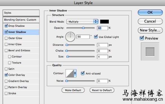Uncheck the Inner Shadow checkbox
Screen dimensions: 165x104
[x=6, y=32]
